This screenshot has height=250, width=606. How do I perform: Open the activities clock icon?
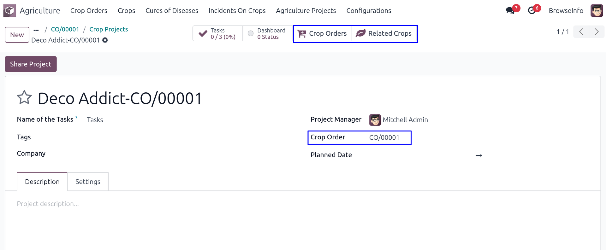pos(532,10)
